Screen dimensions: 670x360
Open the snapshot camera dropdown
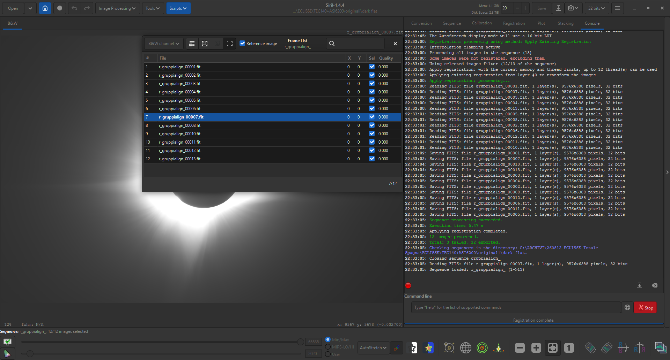coord(573,8)
